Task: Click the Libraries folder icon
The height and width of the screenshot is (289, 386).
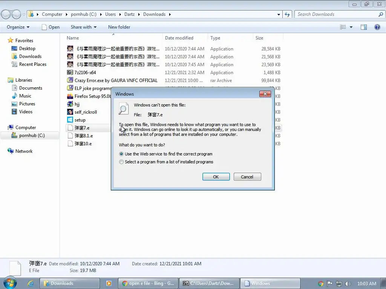Action: [10, 80]
